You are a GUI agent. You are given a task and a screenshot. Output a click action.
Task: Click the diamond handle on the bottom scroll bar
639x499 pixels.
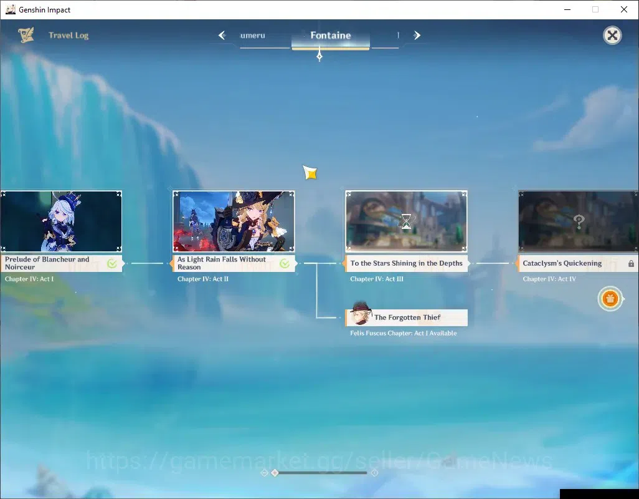tap(275, 472)
